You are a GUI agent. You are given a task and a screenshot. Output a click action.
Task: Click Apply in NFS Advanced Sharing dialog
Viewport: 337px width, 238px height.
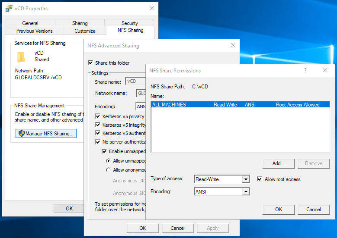(x=213, y=228)
